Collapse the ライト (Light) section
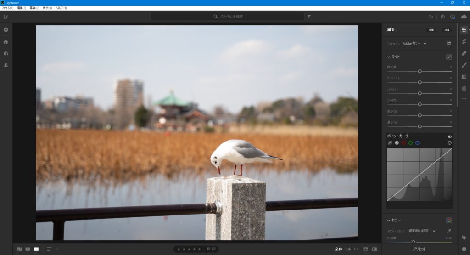This screenshot has height=255, width=470. point(389,57)
